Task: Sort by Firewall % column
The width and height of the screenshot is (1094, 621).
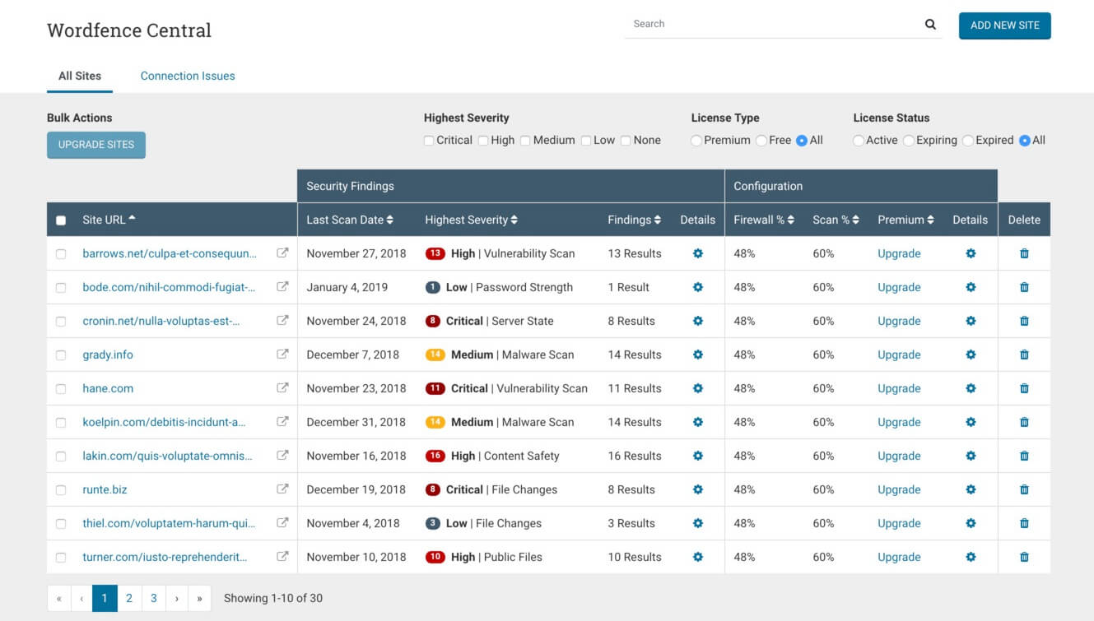Action: click(x=764, y=220)
